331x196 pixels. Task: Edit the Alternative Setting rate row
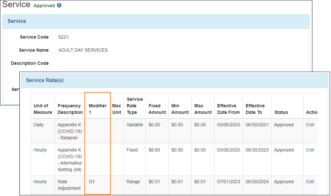click(x=310, y=150)
